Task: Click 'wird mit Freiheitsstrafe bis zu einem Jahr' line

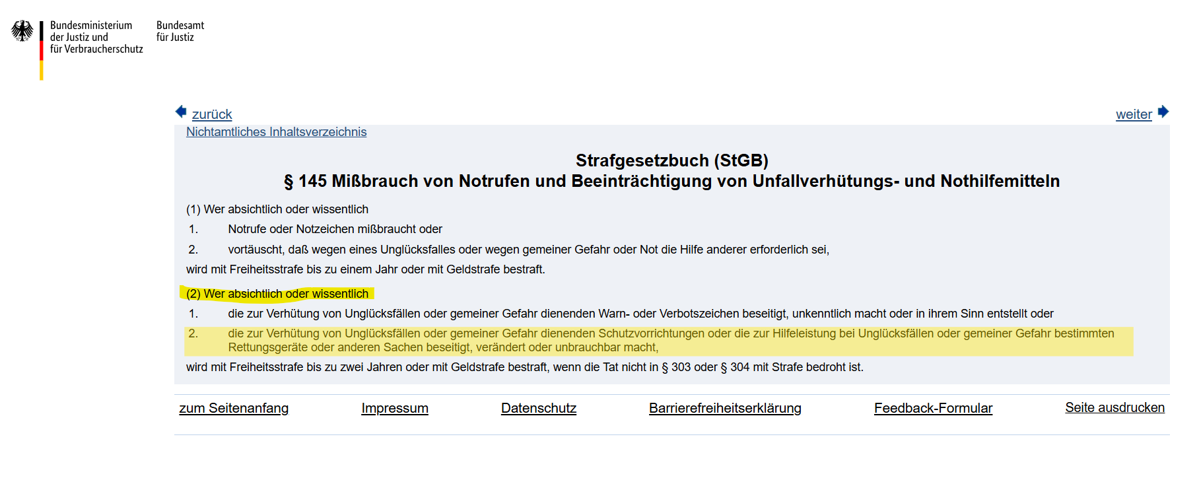Action: 366,269
